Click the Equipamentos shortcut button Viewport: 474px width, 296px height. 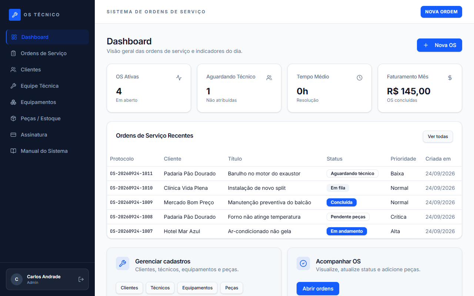click(197, 288)
